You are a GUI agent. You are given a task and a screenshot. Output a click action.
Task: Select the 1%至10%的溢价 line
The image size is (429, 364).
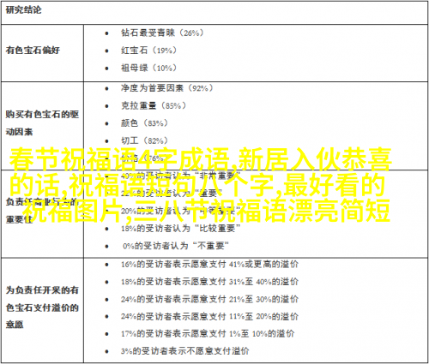click(x=208, y=333)
